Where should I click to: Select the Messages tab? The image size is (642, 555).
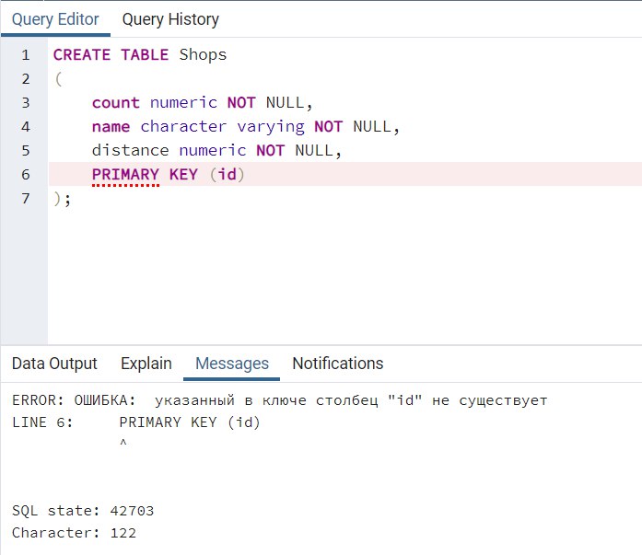click(x=232, y=364)
